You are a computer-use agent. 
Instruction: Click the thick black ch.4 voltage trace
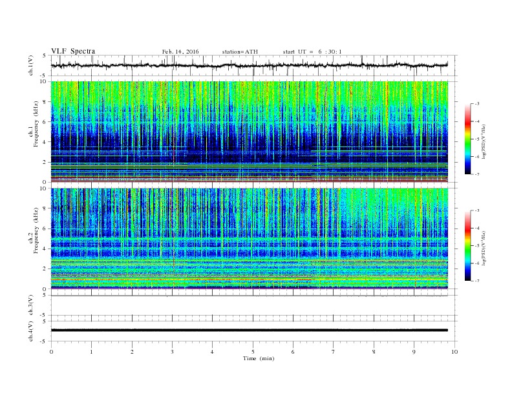click(x=250, y=330)
